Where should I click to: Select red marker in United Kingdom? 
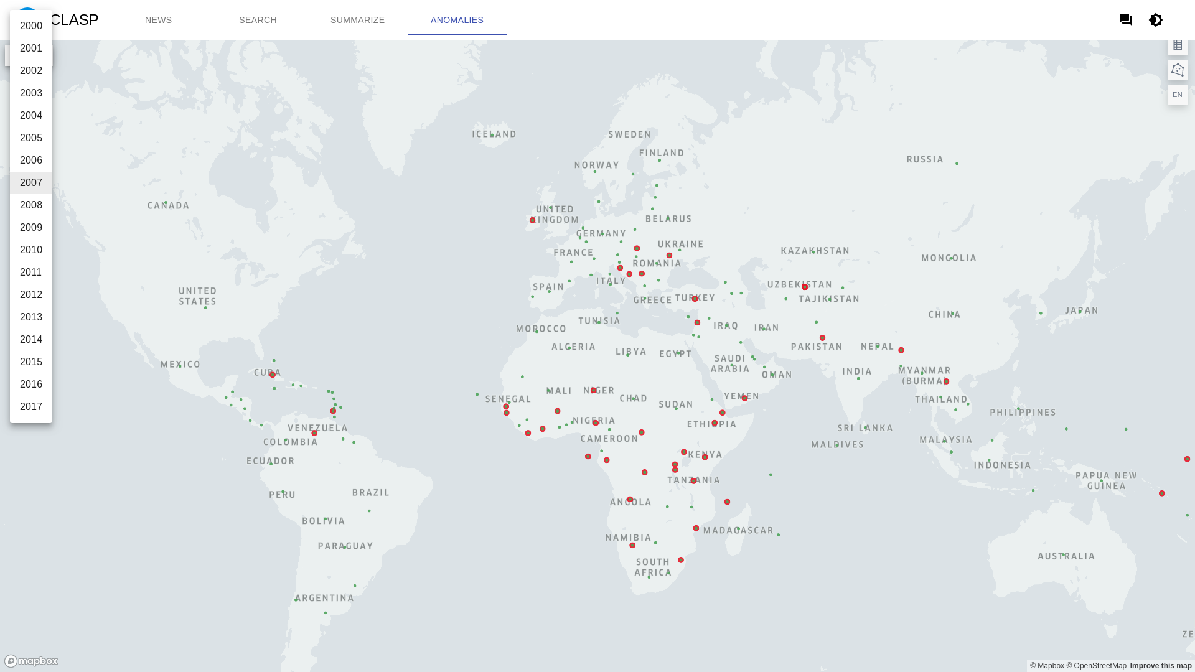pyautogui.click(x=532, y=220)
